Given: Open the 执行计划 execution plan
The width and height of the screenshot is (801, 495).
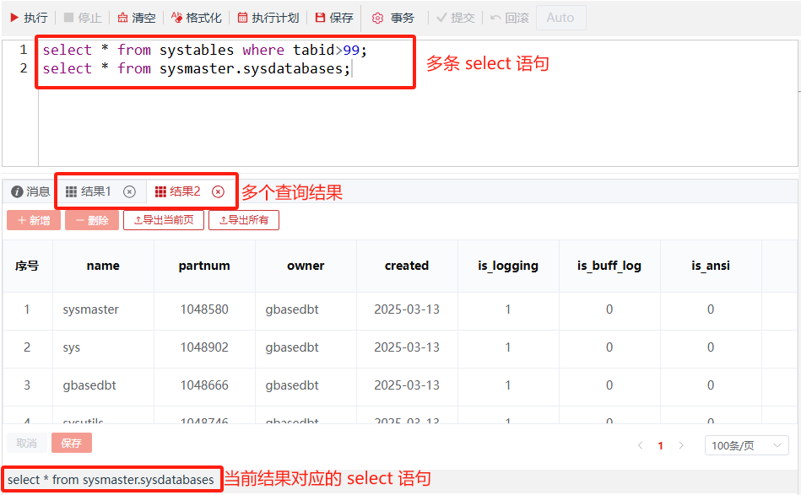Looking at the screenshot, I should [x=268, y=18].
